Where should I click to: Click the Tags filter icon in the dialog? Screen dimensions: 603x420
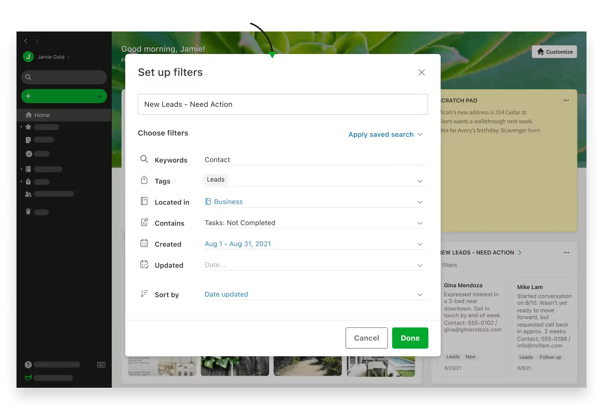[x=144, y=180]
